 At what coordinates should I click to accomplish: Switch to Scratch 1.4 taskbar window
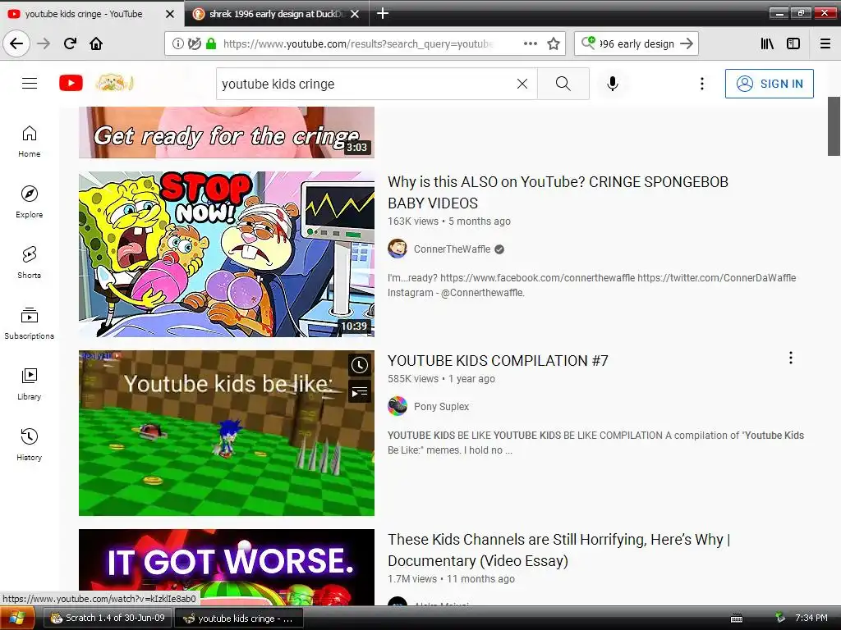[x=108, y=619]
